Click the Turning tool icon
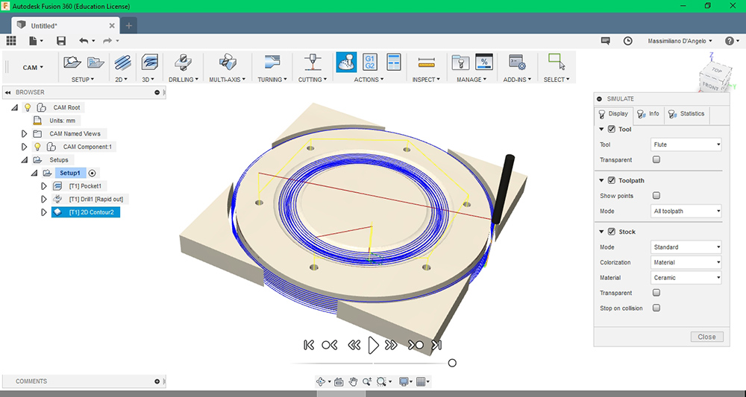The height and width of the screenshot is (397, 746). coord(272,63)
